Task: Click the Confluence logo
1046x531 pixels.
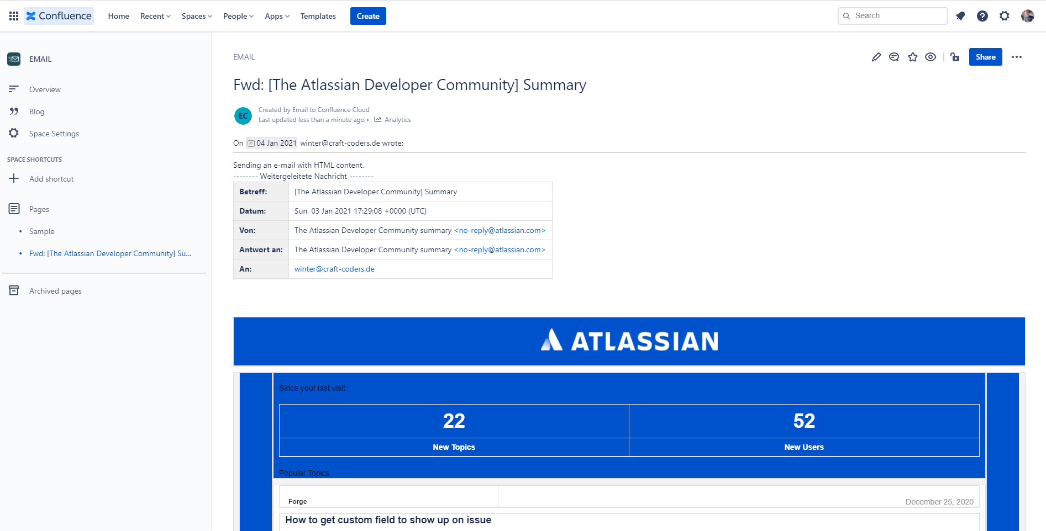Action: (x=59, y=16)
